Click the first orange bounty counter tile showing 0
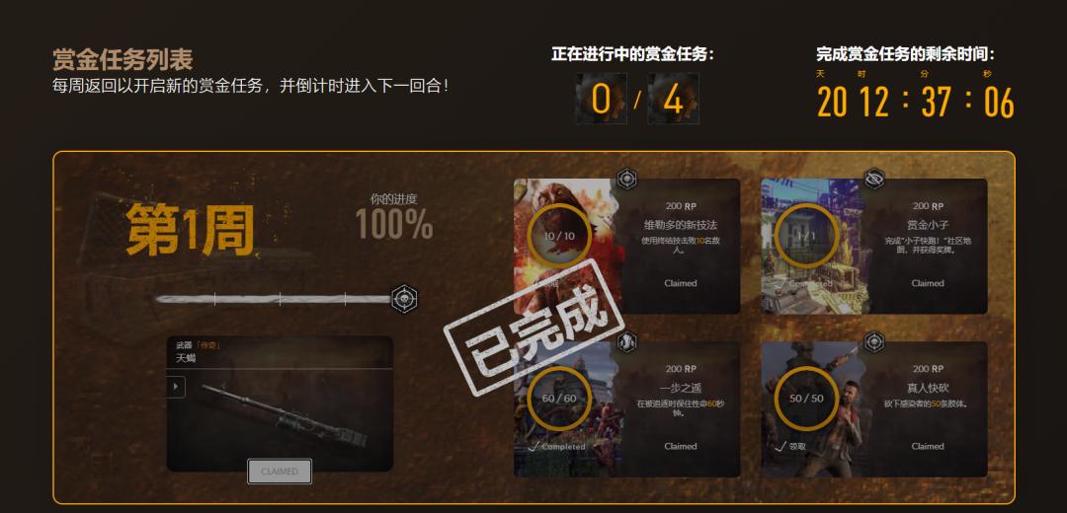This screenshot has width=1067, height=513. [x=602, y=100]
